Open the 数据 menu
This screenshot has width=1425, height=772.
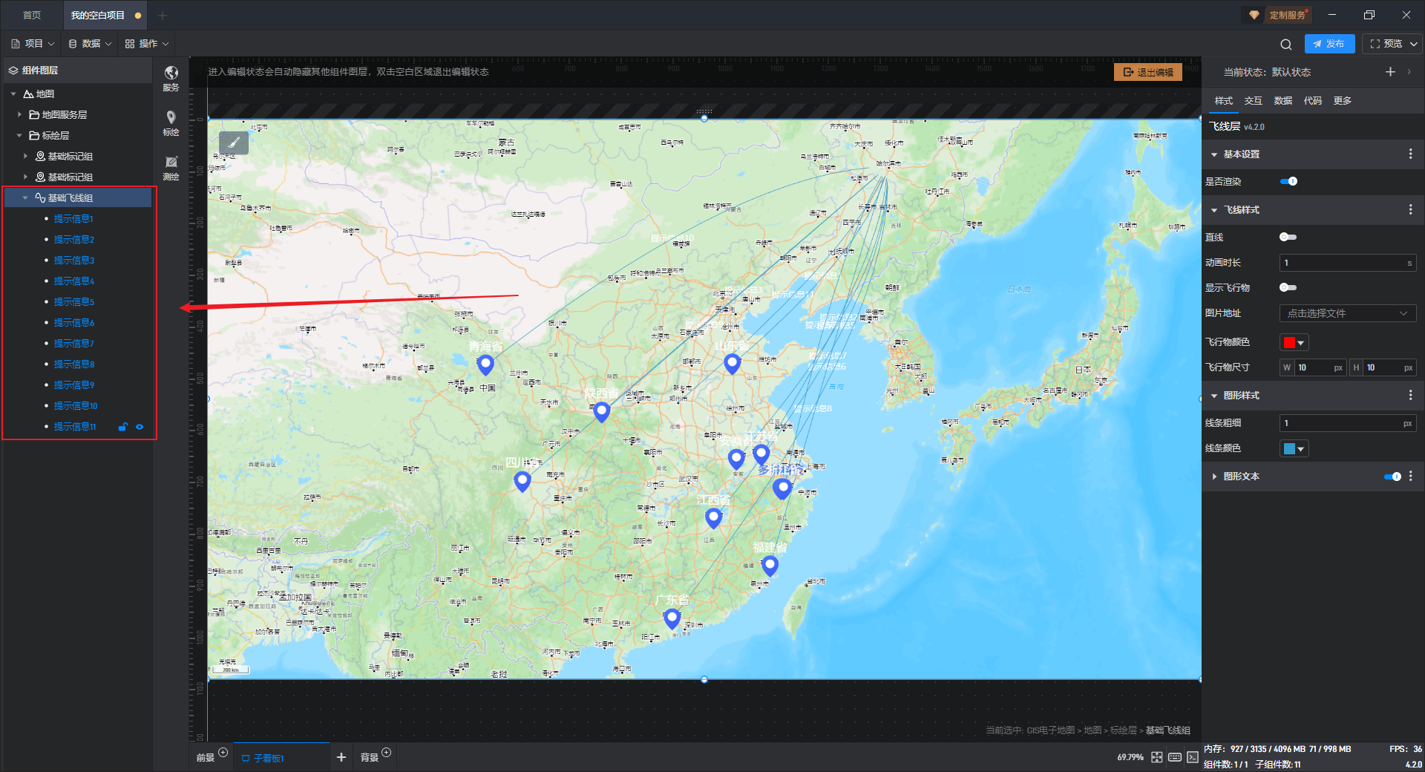coord(90,44)
